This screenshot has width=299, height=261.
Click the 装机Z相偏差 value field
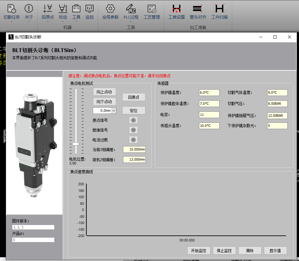tap(134, 159)
